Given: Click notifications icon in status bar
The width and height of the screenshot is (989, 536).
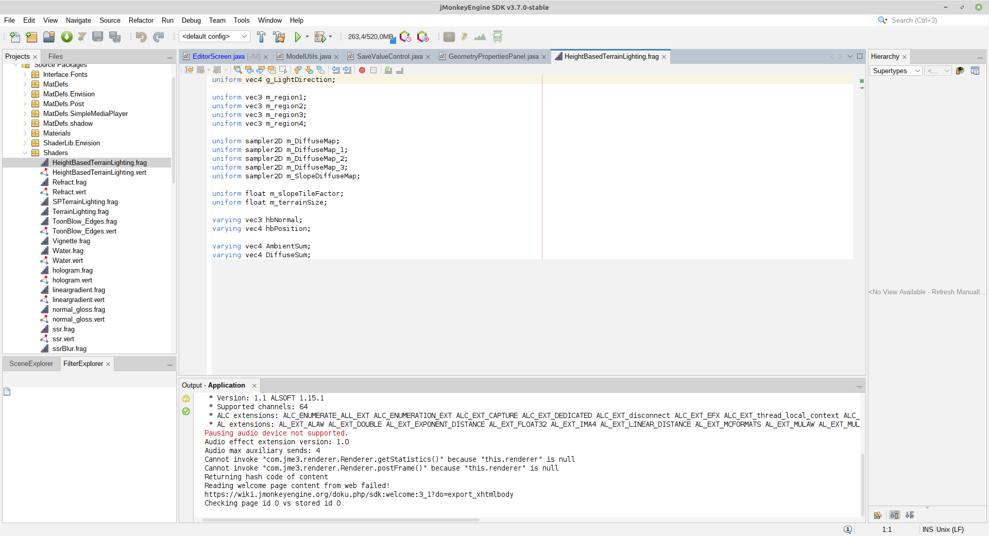Looking at the screenshot, I should (x=848, y=529).
